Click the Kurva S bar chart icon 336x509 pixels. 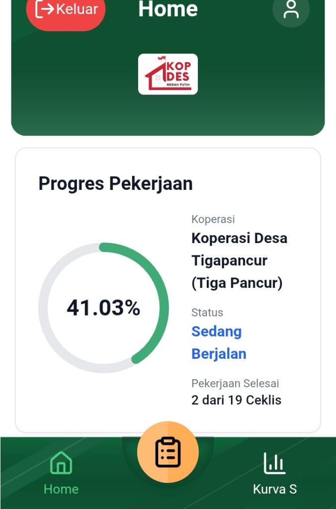point(274,463)
